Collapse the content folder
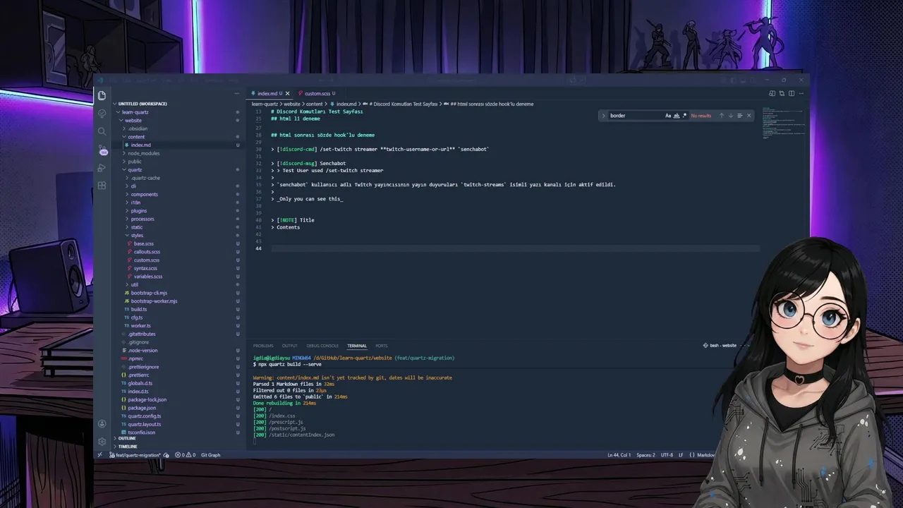The height and width of the screenshot is (508, 903). 136,137
